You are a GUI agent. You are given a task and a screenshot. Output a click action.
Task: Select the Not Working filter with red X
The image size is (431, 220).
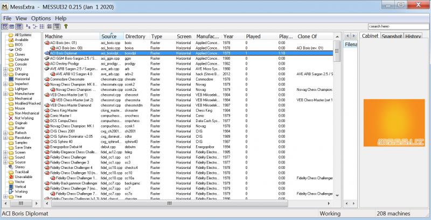tap(22, 118)
